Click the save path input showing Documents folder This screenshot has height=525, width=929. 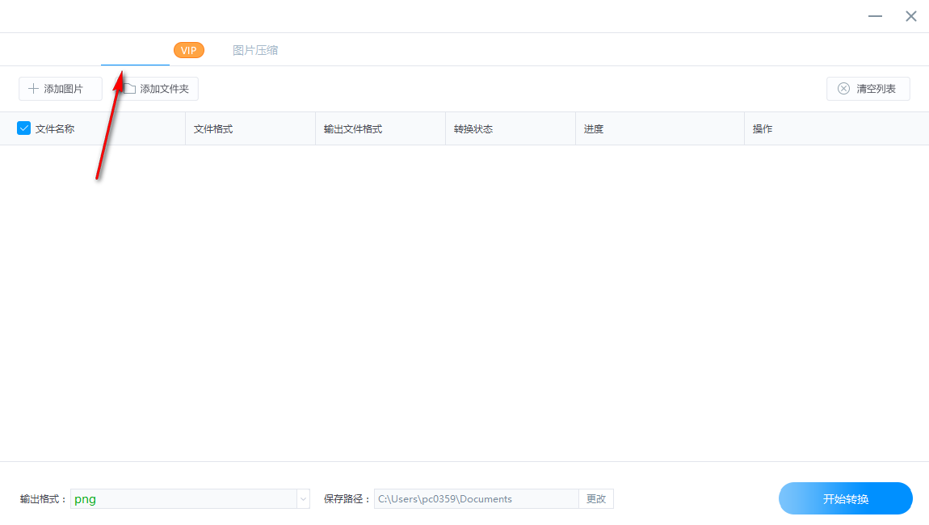click(x=476, y=498)
